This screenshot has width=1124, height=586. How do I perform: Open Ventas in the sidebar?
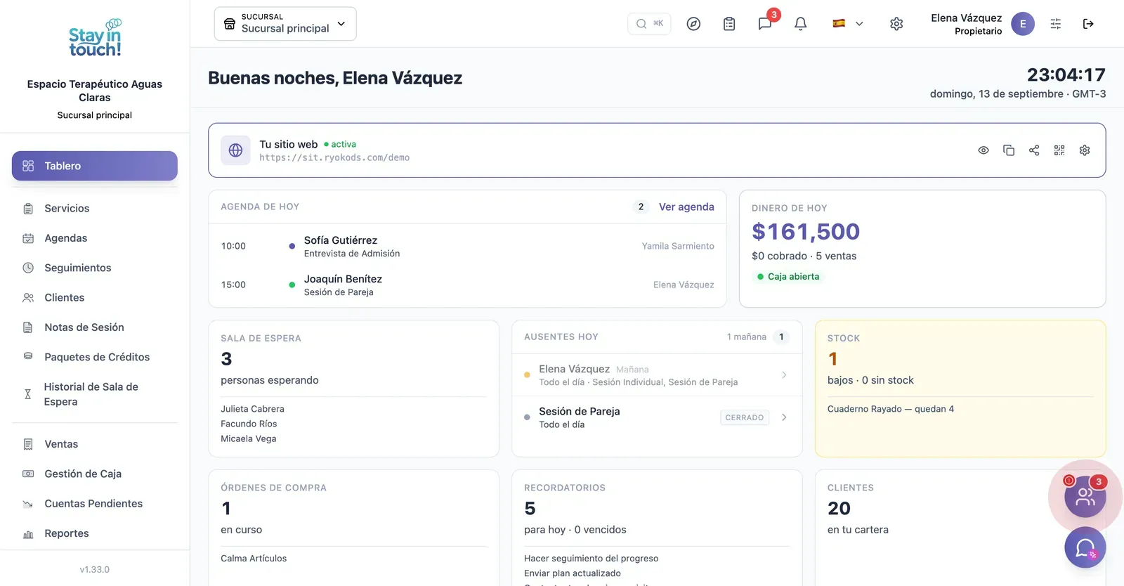[x=95, y=444]
